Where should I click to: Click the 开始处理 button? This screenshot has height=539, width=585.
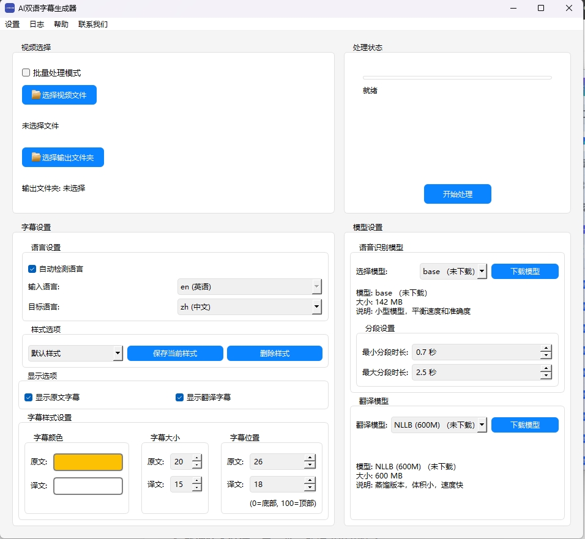pos(457,194)
